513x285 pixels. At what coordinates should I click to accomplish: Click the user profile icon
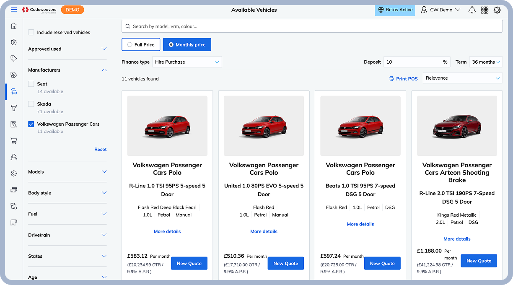(x=424, y=10)
